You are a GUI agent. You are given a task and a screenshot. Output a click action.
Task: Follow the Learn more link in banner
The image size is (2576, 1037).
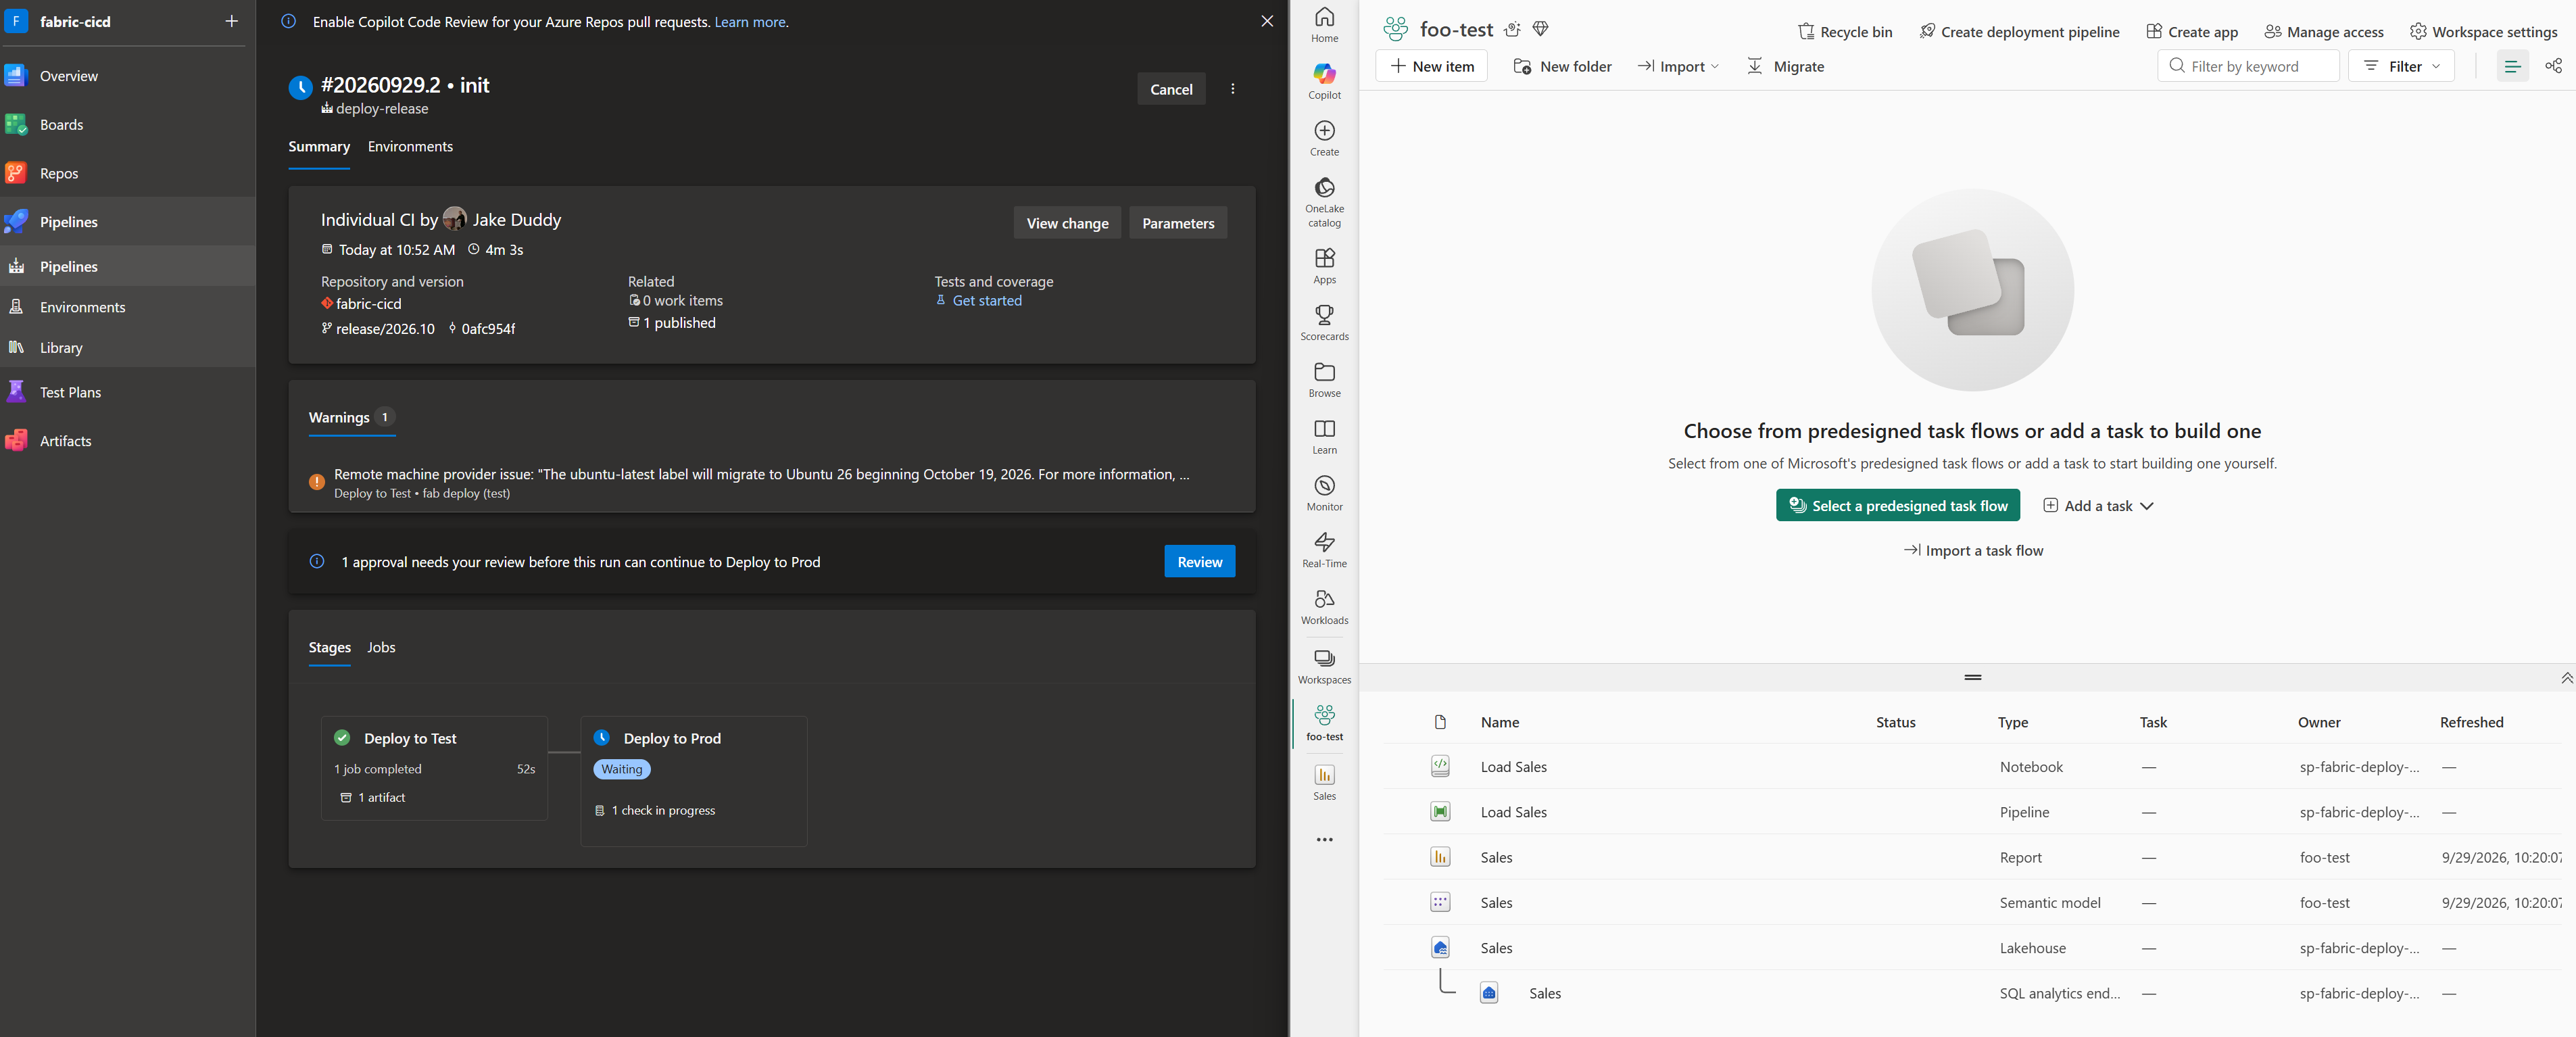point(751,22)
